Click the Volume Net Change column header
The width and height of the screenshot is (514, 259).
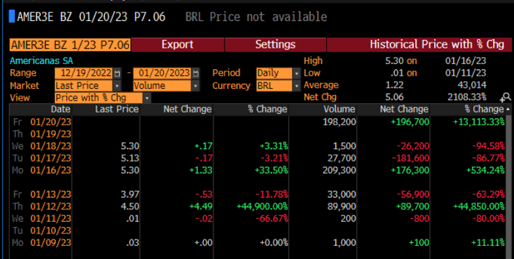click(x=393, y=109)
